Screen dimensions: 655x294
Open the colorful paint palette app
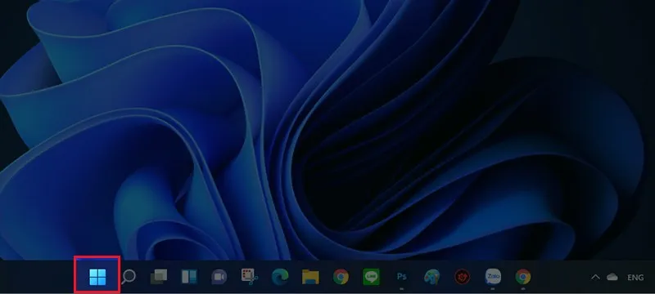431,277
